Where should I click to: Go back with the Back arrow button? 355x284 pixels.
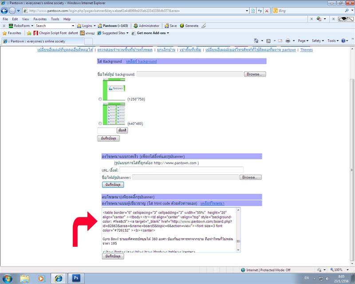[4, 10]
